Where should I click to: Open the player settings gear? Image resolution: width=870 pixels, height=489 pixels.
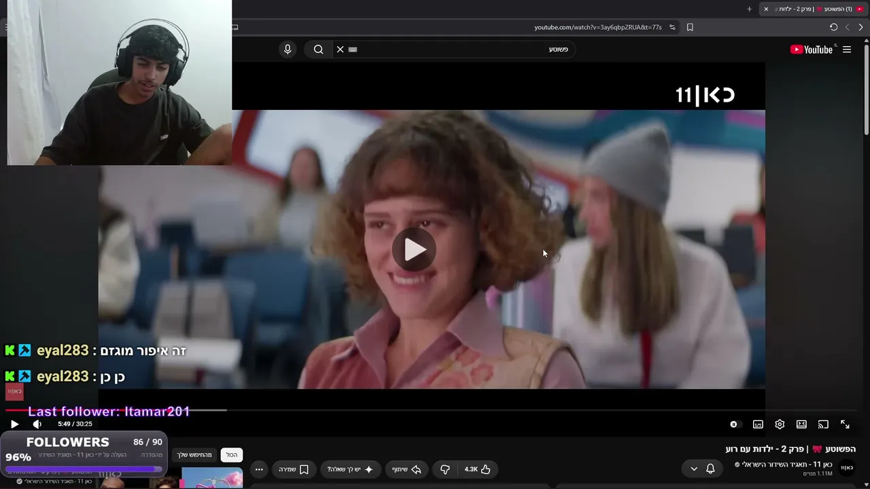780,424
